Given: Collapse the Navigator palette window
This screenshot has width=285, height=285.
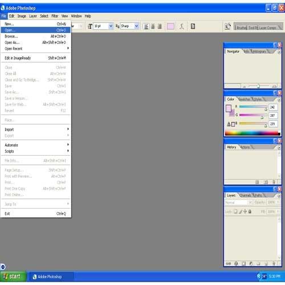Looking at the screenshot, I should point(275,45).
